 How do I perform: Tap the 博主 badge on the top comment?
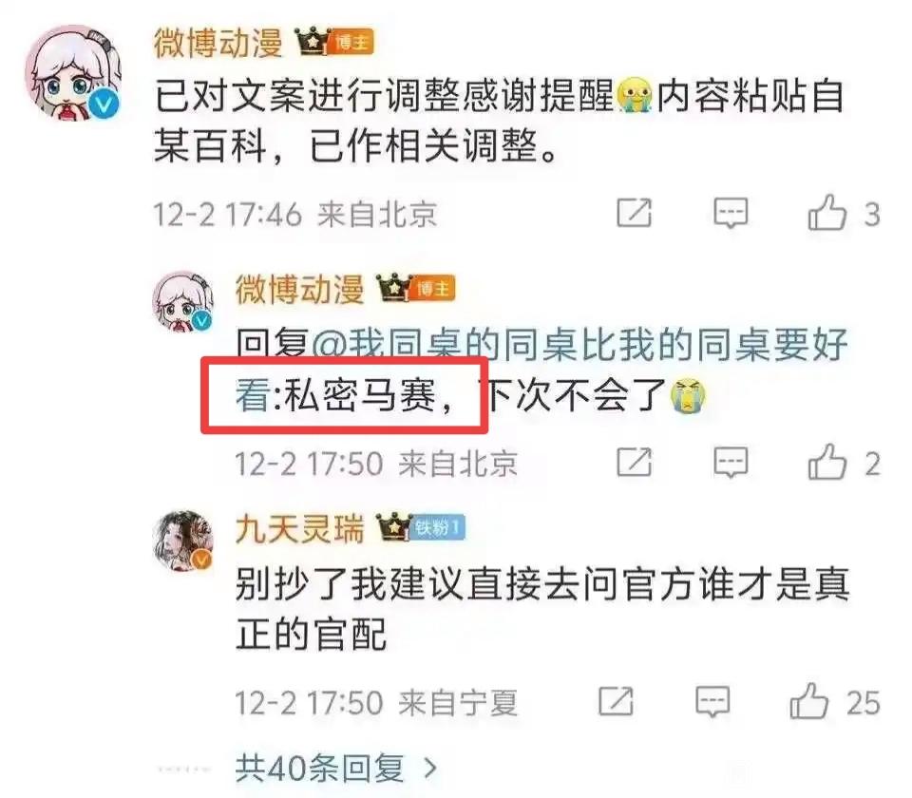[x=351, y=43]
